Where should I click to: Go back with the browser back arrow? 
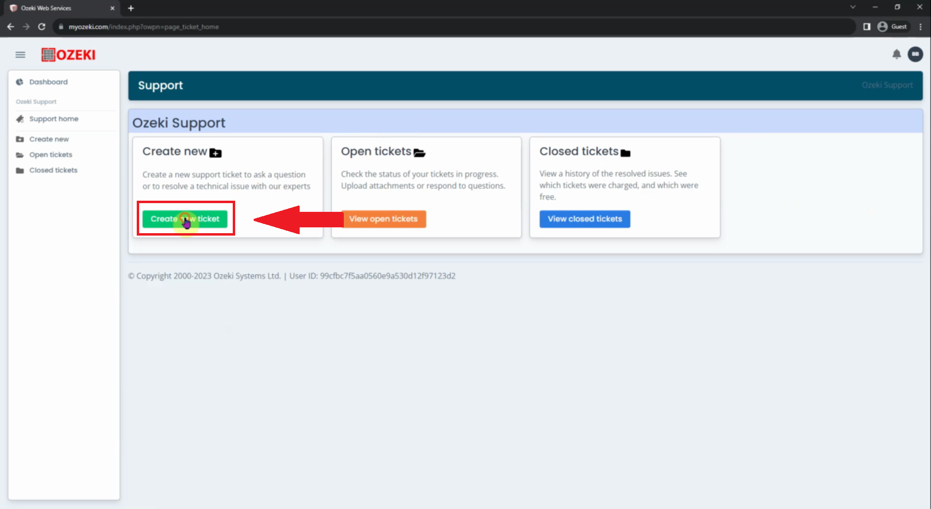click(x=11, y=27)
